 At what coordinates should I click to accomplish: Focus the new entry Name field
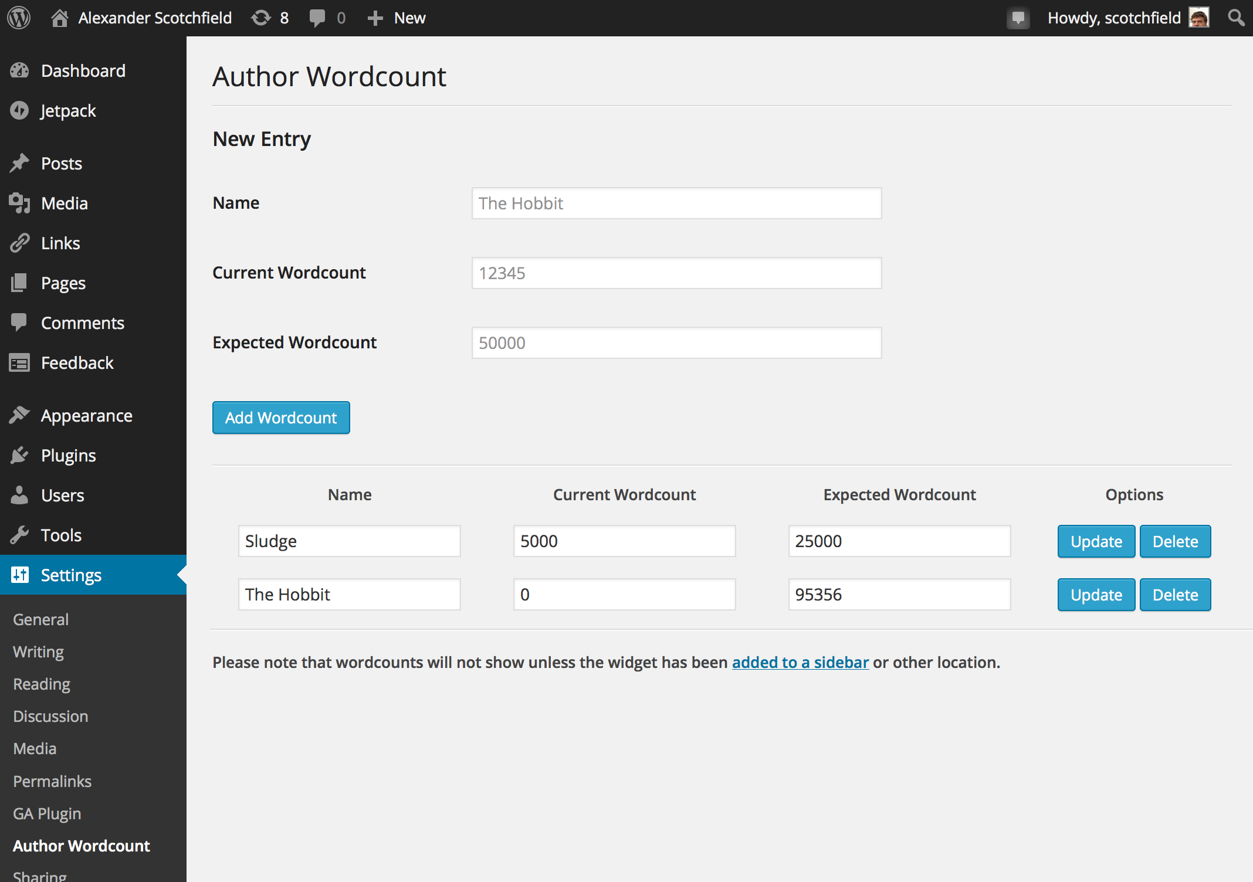[676, 203]
